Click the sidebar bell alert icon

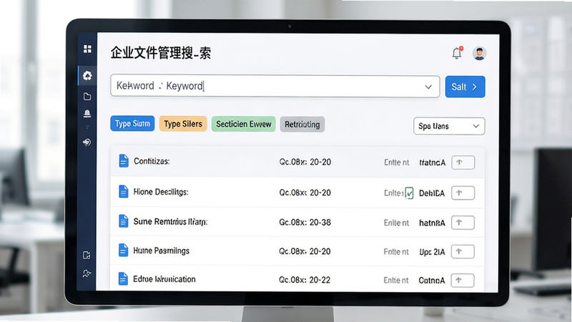87,114
